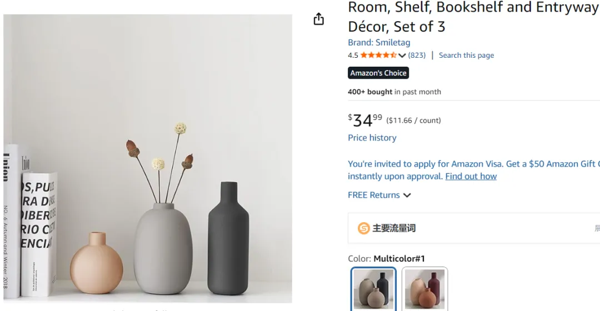Click the orange star rating icons
600x311 pixels.
click(x=378, y=55)
